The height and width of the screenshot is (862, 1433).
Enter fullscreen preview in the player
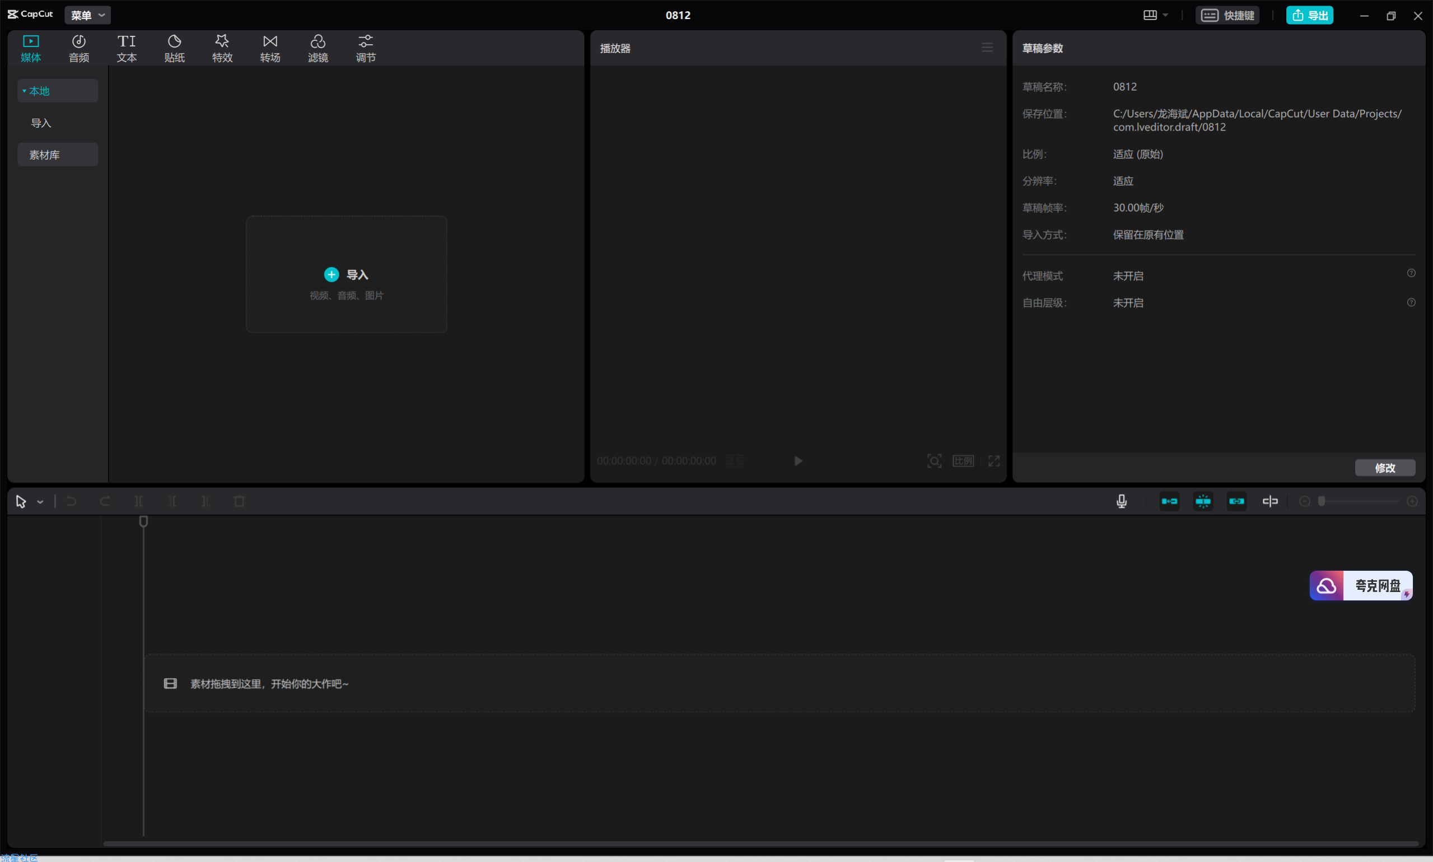[994, 460]
